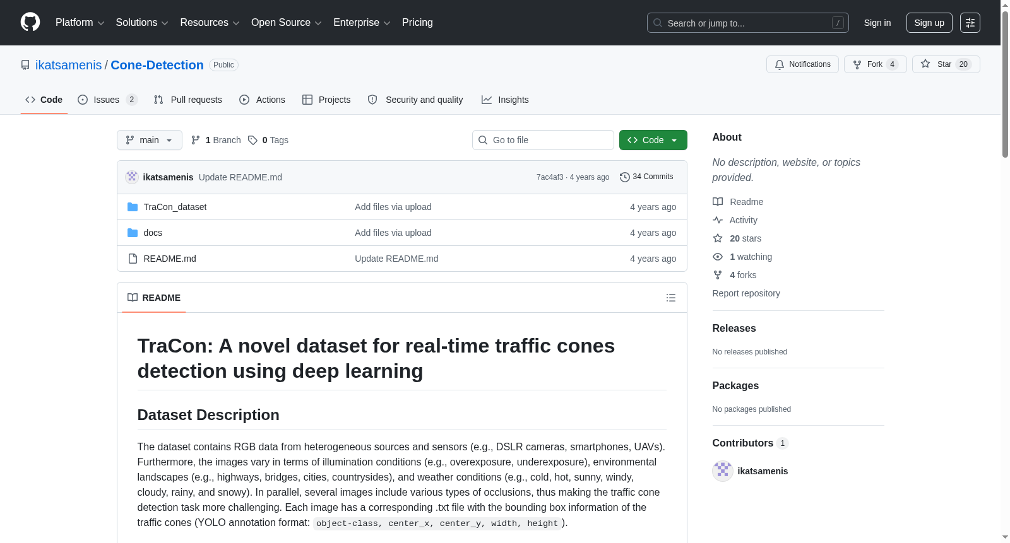Image resolution: width=1010 pixels, height=543 pixels.
Task: Click the Sign in link
Action: [x=877, y=23]
